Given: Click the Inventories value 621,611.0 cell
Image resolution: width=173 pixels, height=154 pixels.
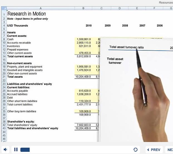Looking at the screenshot, I should (84, 46).
